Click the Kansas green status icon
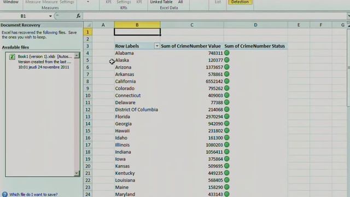The image size is (350, 197). pos(227,166)
